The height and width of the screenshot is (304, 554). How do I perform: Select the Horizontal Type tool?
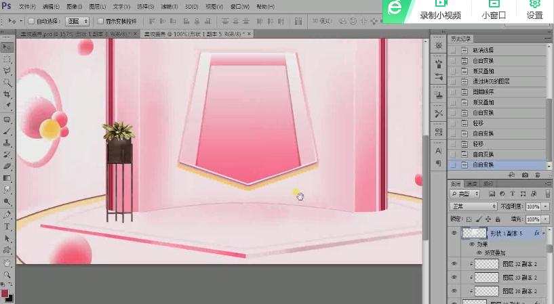7,226
